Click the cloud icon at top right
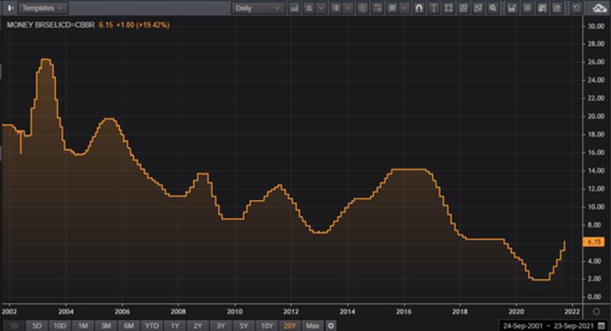This screenshot has width=611, height=331. [x=599, y=8]
